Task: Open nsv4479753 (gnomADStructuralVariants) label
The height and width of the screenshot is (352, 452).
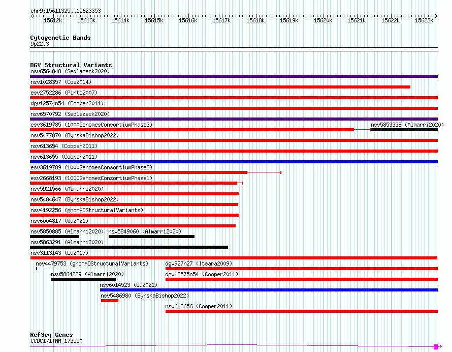Action: [92, 263]
